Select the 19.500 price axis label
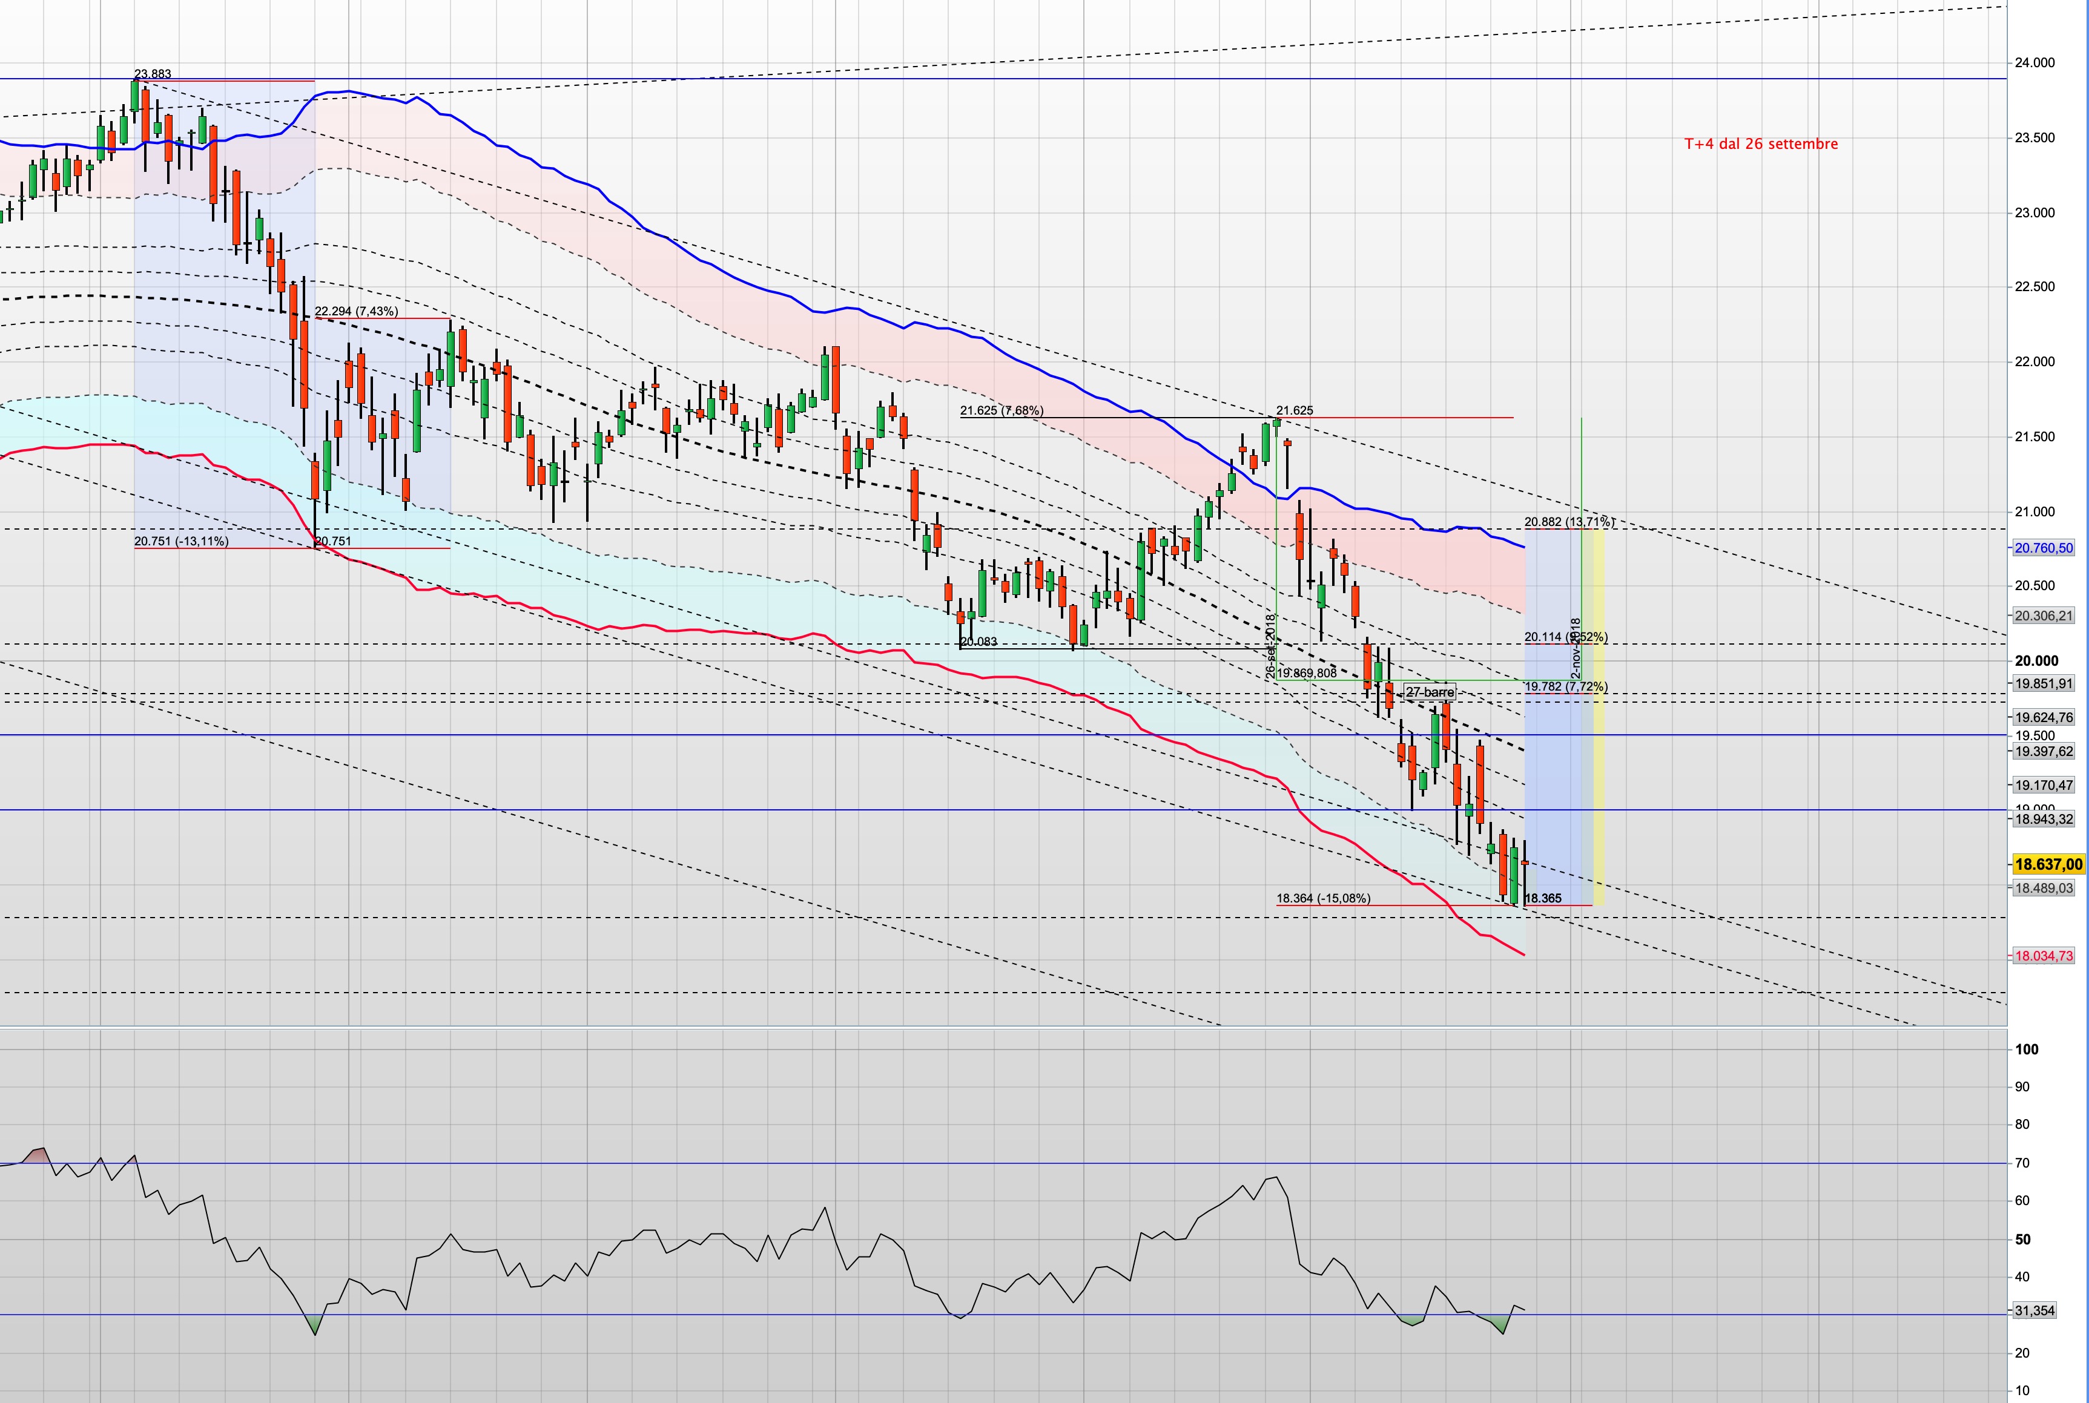This screenshot has height=1403, width=2089. [2035, 735]
